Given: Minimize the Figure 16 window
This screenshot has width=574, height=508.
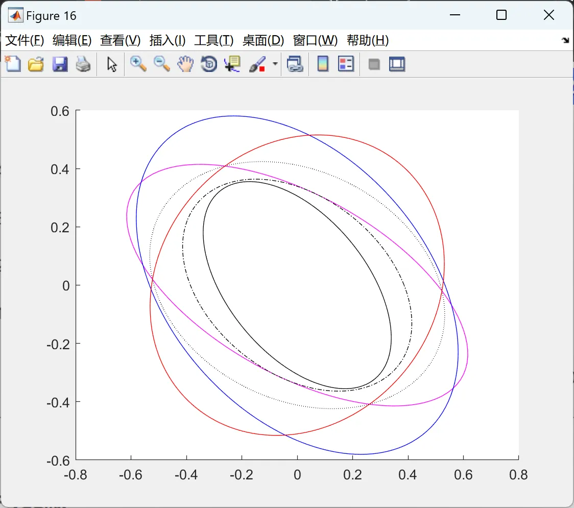Looking at the screenshot, I should click(x=455, y=15).
